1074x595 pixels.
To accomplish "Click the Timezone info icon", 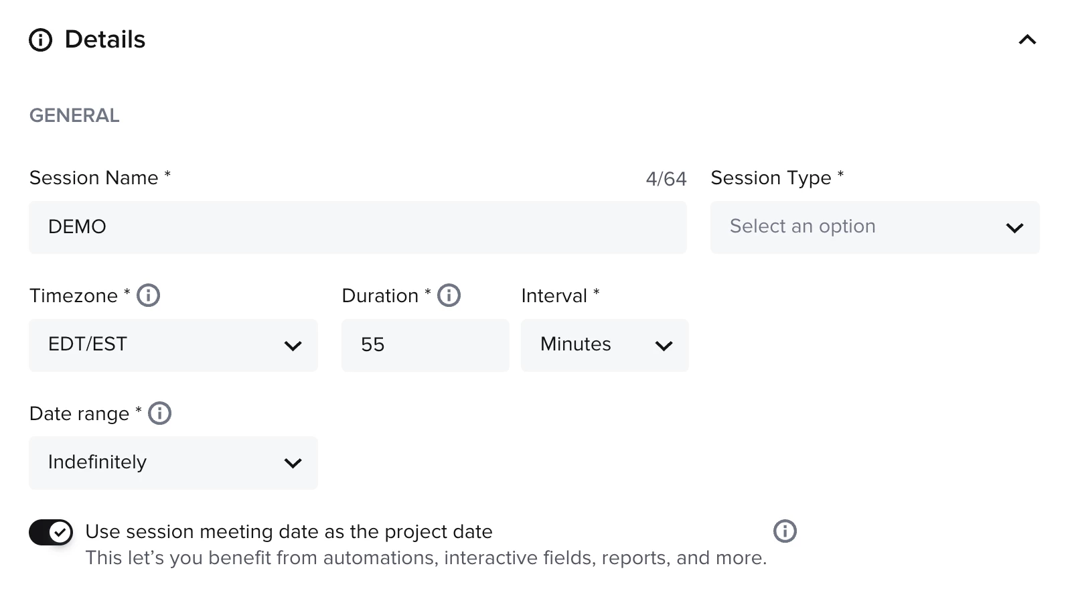I will [148, 295].
